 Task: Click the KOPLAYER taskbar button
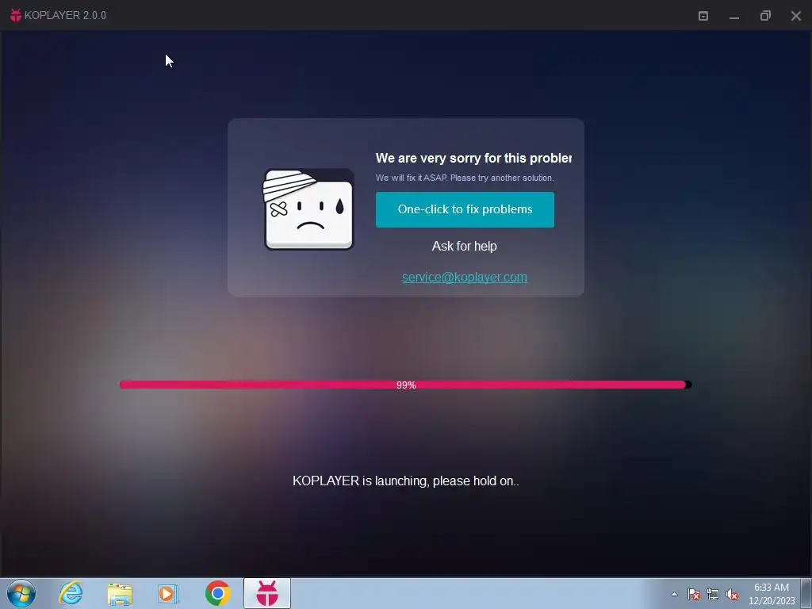pos(267,593)
